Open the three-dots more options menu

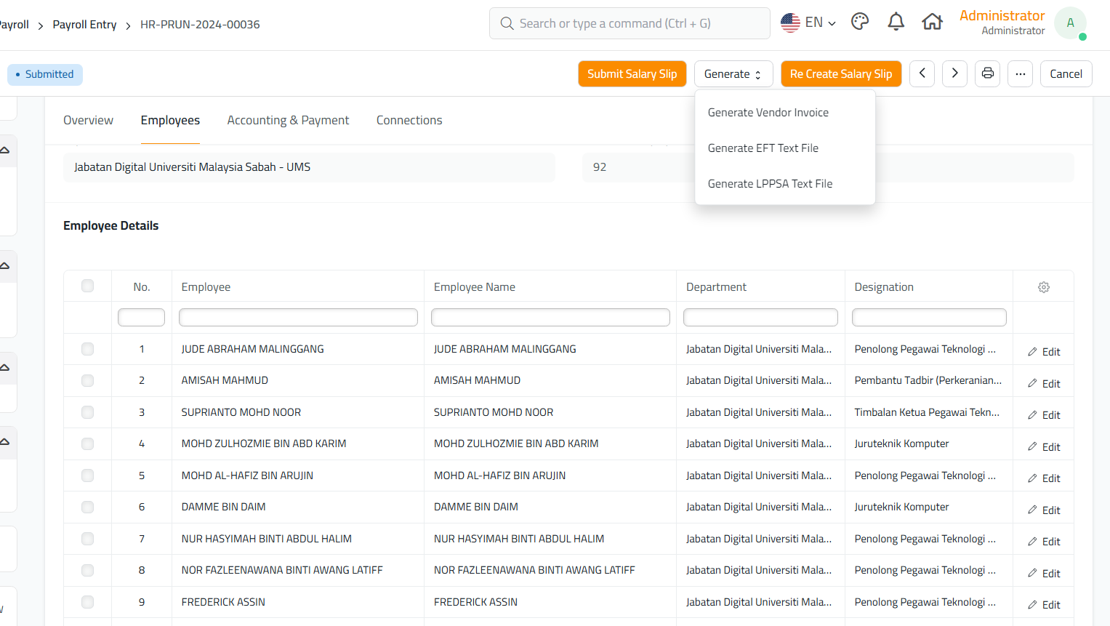pyautogui.click(x=1020, y=73)
